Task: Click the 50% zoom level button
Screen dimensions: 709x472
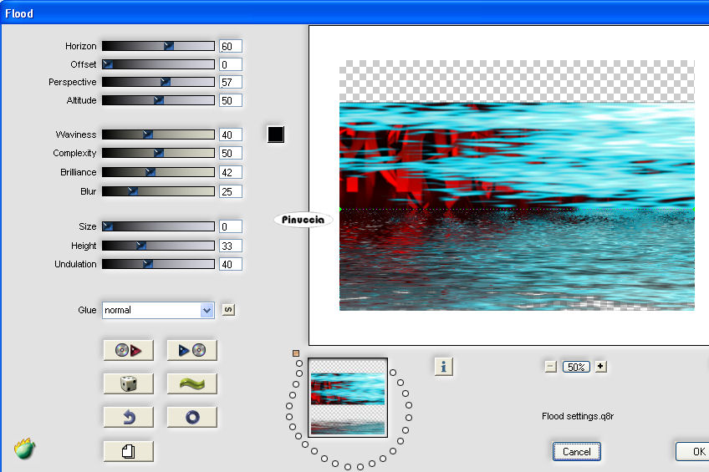Action: coord(576,367)
